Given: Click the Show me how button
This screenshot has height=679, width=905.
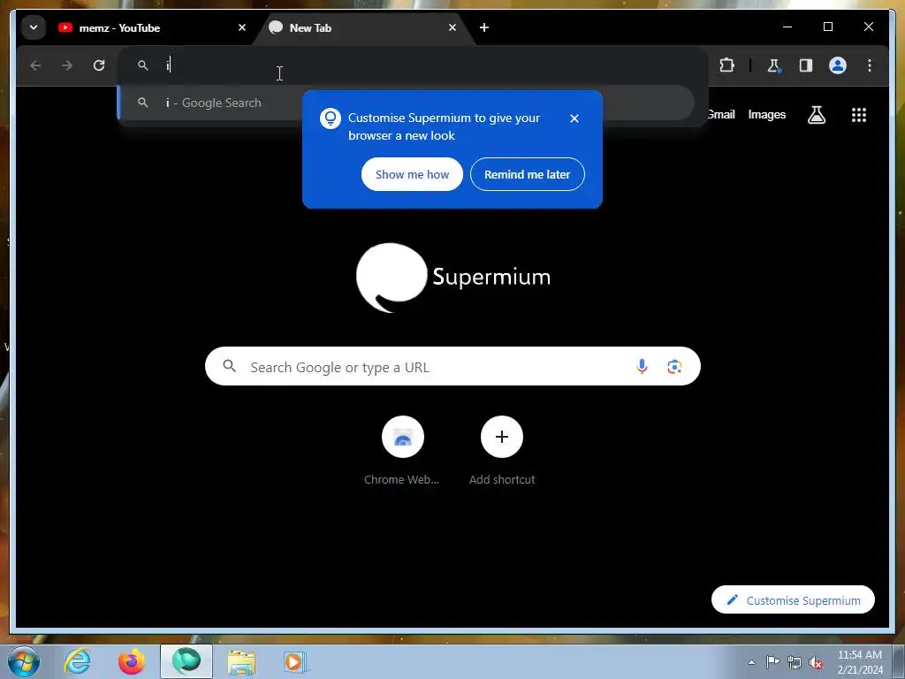Looking at the screenshot, I should coord(412,174).
